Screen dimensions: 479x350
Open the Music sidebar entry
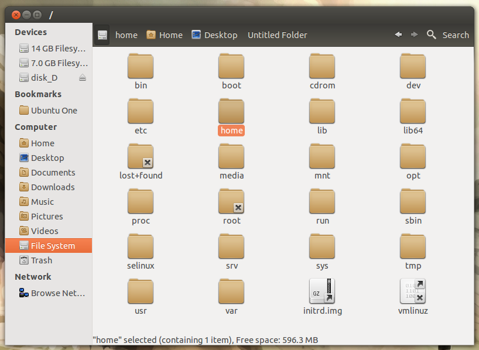coord(42,202)
